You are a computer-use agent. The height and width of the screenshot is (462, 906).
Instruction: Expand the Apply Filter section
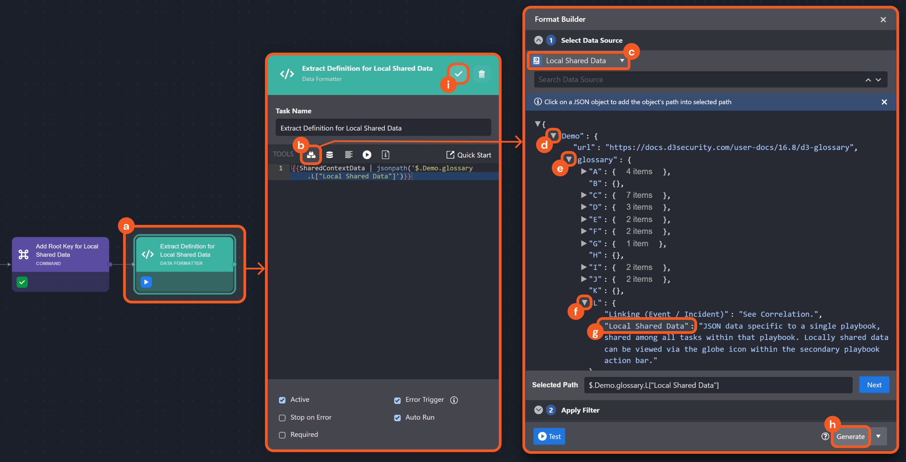(538, 410)
